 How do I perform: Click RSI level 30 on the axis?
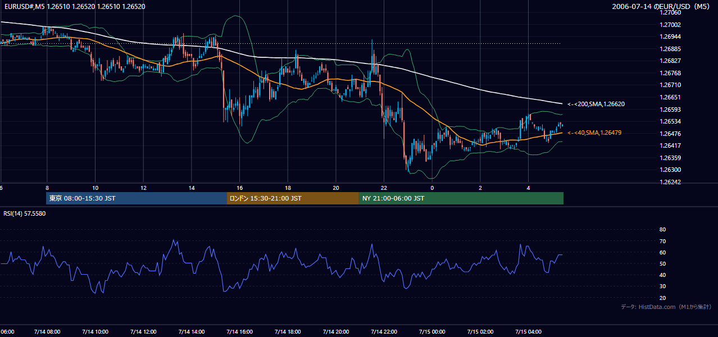(x=662, y=286)
